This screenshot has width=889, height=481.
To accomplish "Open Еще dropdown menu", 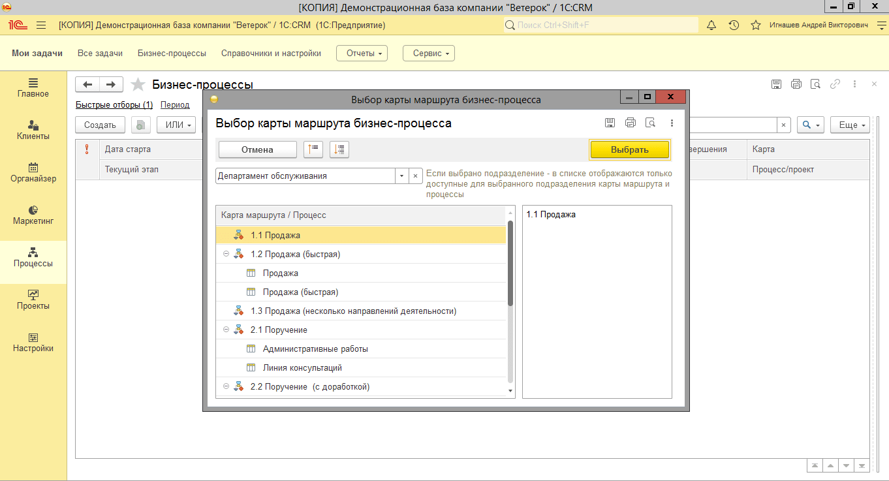I will point(851,125).
